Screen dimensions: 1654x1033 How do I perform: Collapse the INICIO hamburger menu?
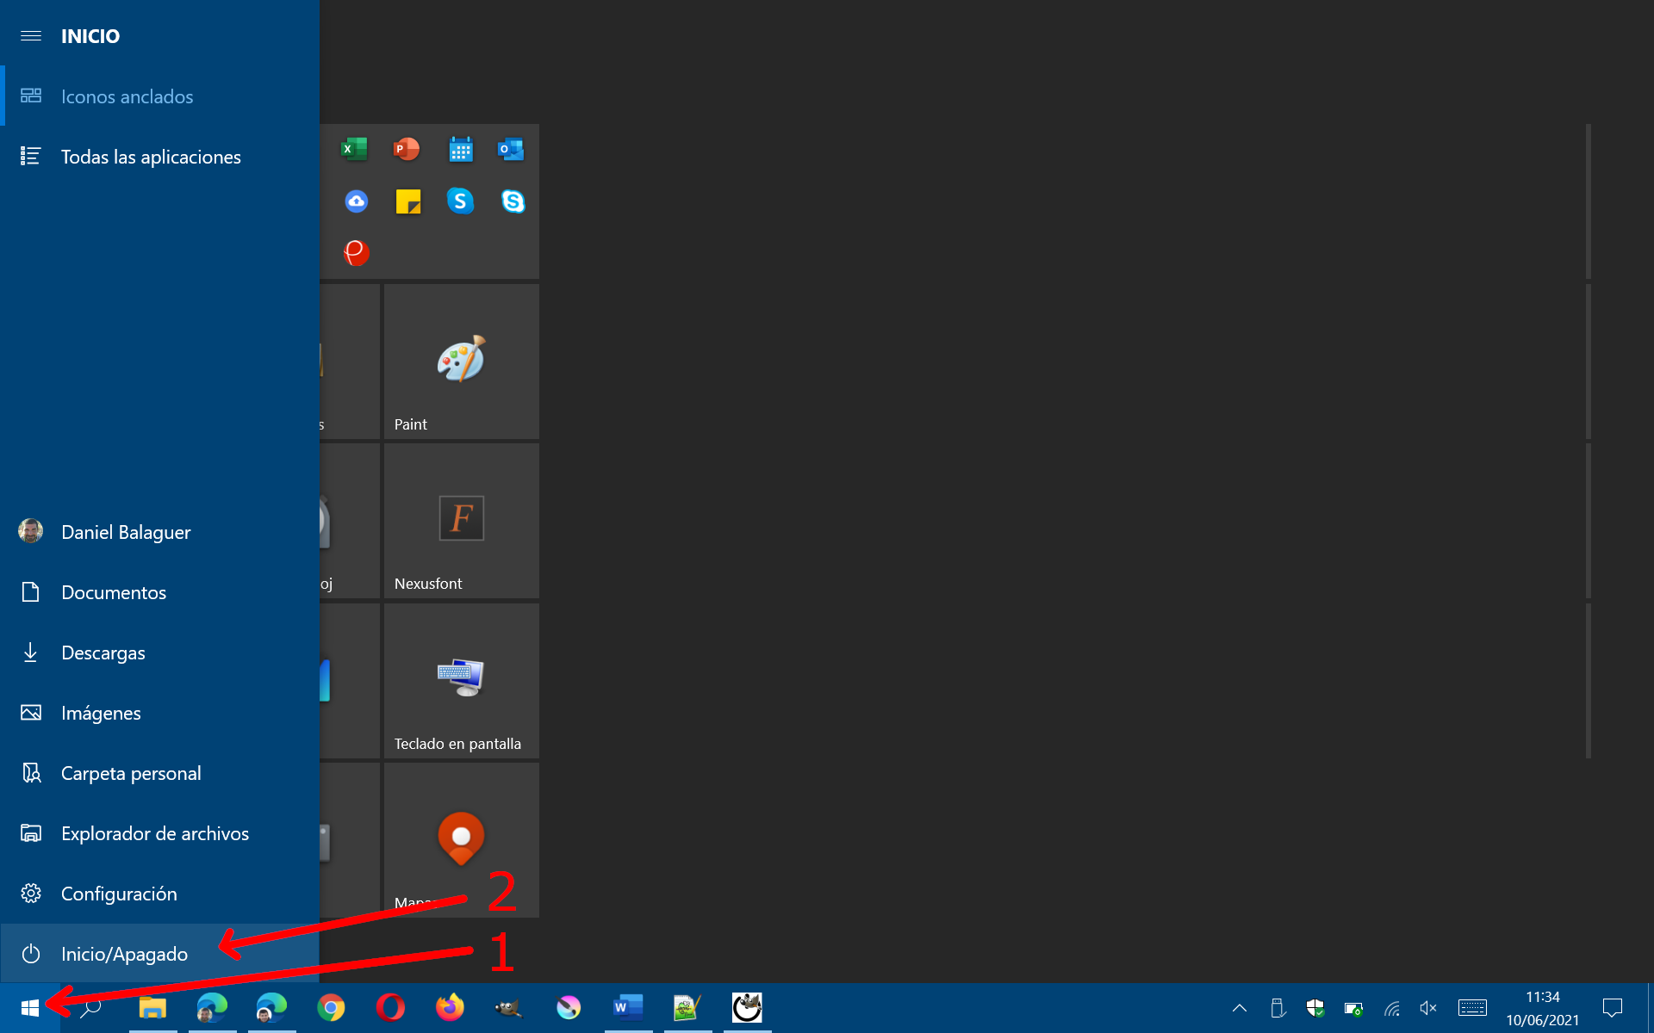[x=31, y=36]
